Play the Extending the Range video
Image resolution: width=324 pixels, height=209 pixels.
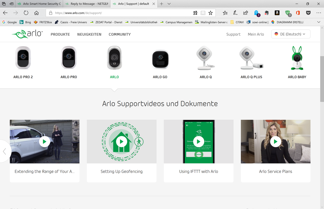tap(44, 141)
